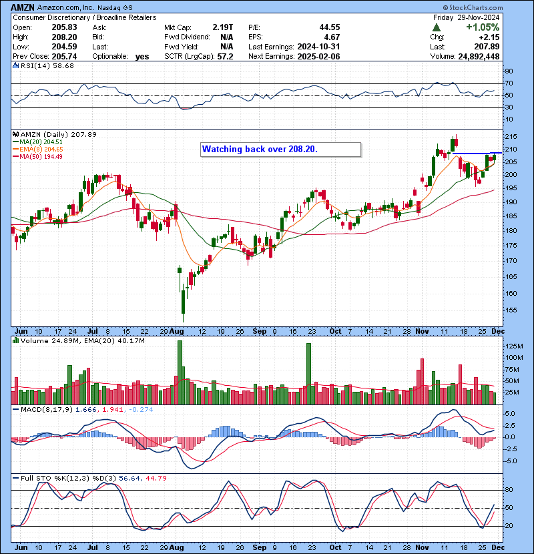Click the RSI(14) indicator legend icon
This screenshot has height=554, width=534.
tap(15, 65)
